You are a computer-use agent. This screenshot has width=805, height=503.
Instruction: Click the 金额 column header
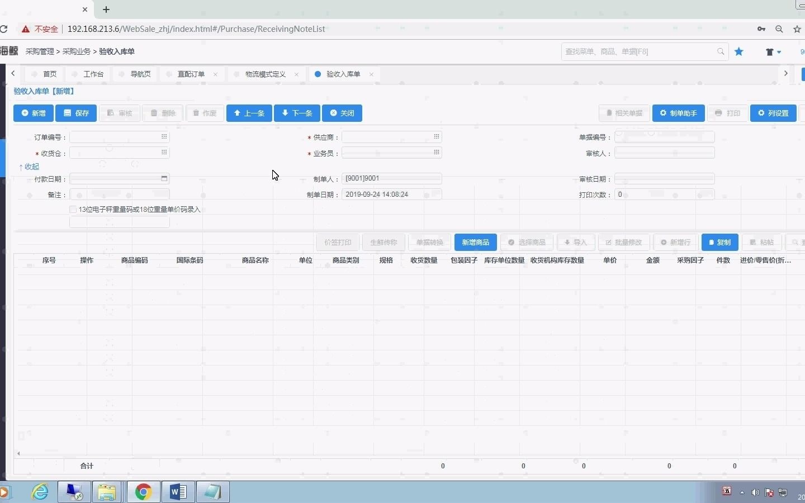point(653,260)
